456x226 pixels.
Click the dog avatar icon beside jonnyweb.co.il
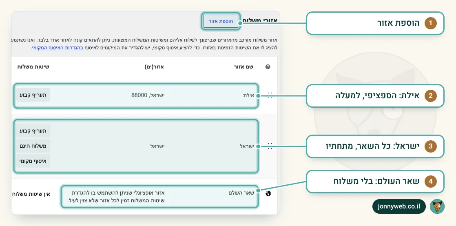click(437, 206)
